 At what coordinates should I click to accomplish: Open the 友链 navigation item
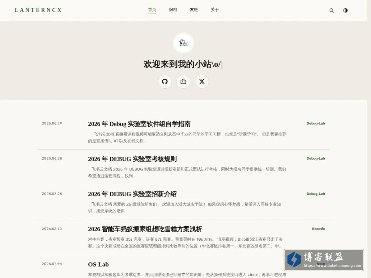(194, 10)
